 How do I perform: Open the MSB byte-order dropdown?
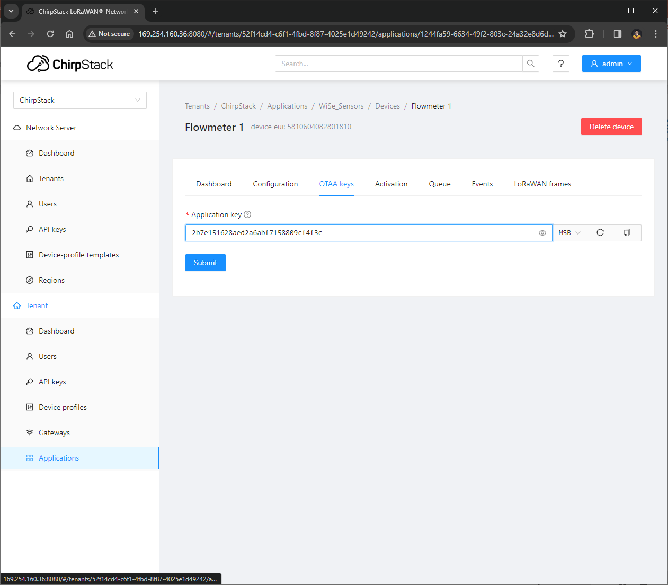click(x=569, y=232)
